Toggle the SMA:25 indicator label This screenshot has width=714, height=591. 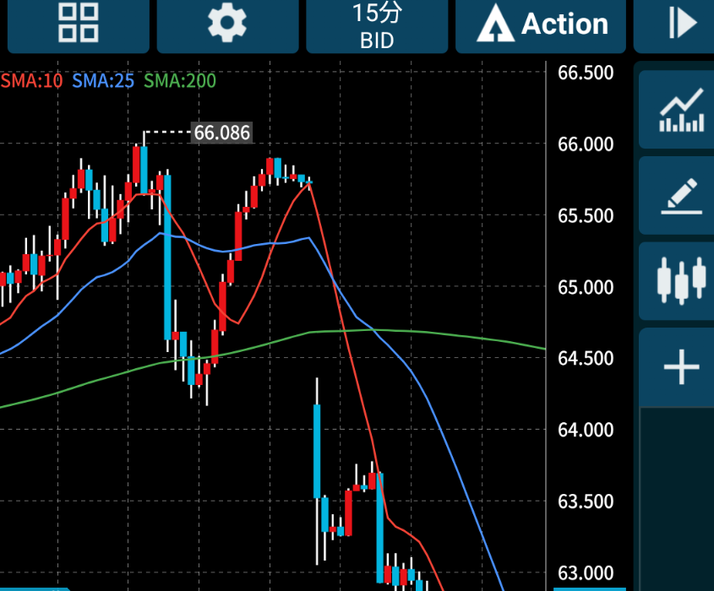pos(103,81)
